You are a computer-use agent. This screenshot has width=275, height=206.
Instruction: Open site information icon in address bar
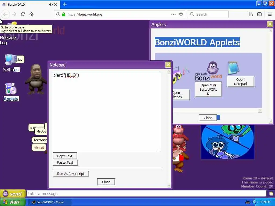click(x=58, y=14)
